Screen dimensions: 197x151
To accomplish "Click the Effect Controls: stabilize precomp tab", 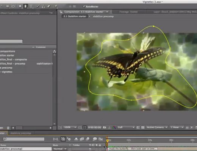I will [20, 13].
